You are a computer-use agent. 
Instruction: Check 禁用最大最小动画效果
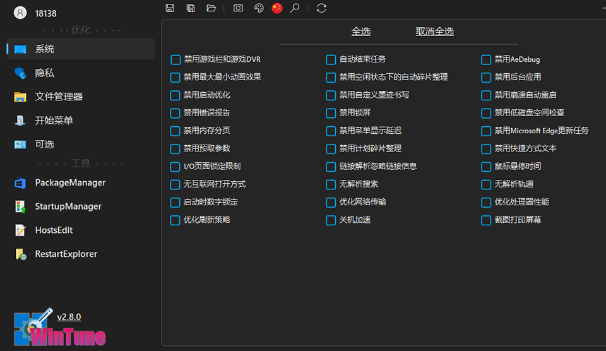pyautogui.click(x=175, y=77)
